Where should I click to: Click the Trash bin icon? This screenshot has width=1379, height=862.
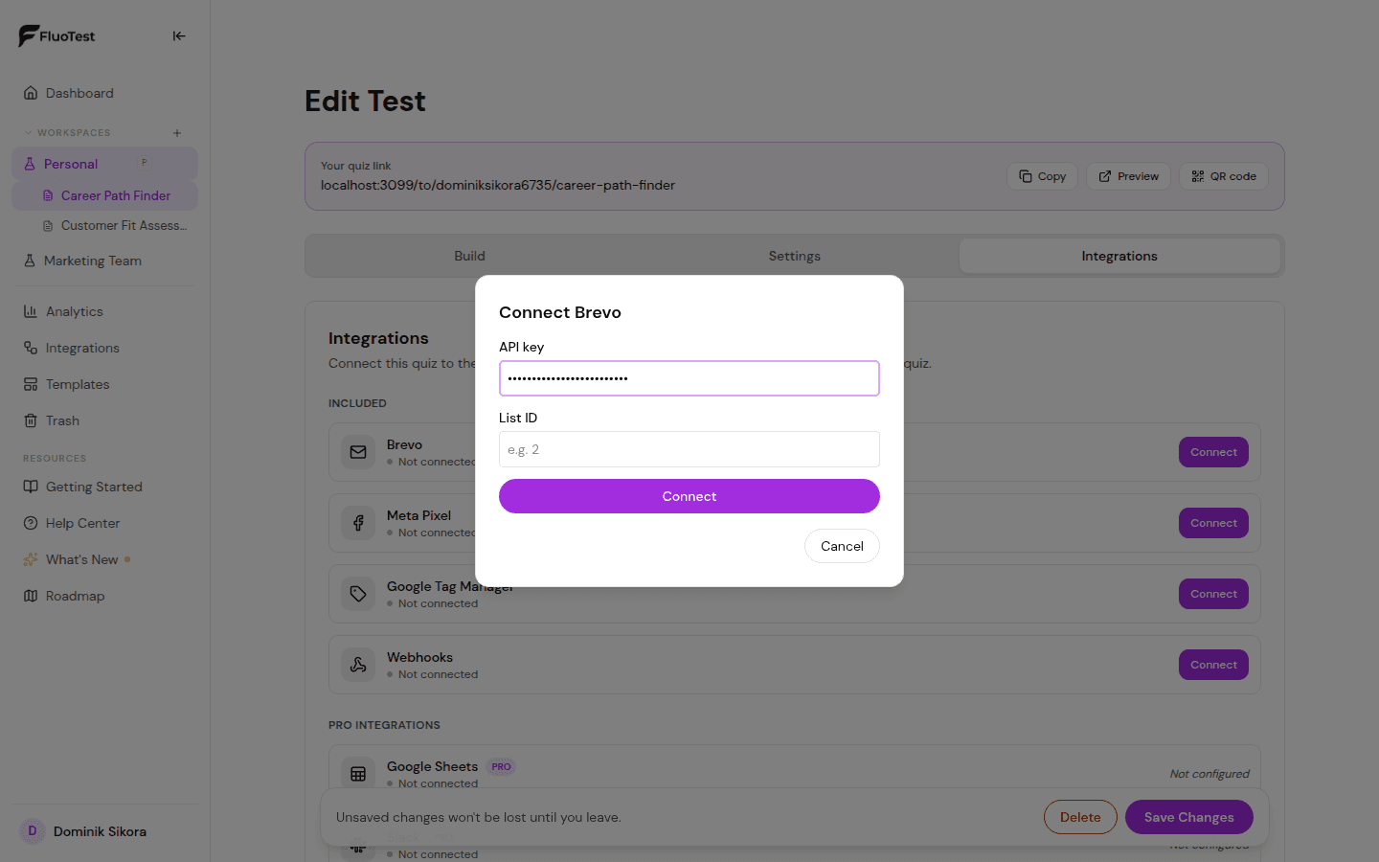click(31, 420)
